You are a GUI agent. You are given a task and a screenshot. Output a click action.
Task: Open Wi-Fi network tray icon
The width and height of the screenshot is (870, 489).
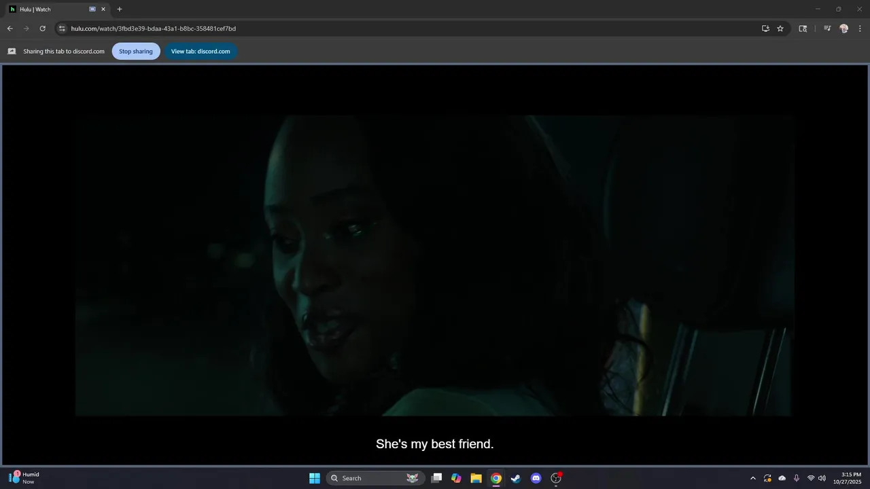pyautogui.click(x=811, y=478)
